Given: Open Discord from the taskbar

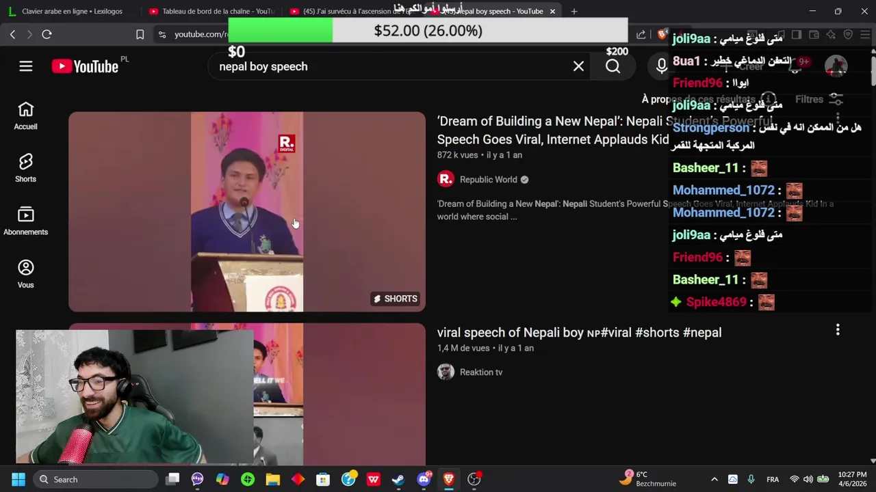Looking at the screenshot, I should tap(424, 479).
